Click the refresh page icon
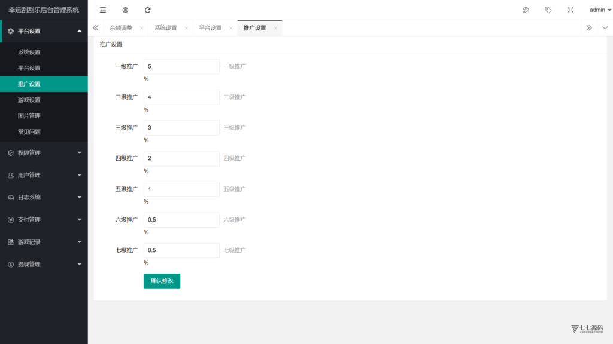 pos(147,10)
